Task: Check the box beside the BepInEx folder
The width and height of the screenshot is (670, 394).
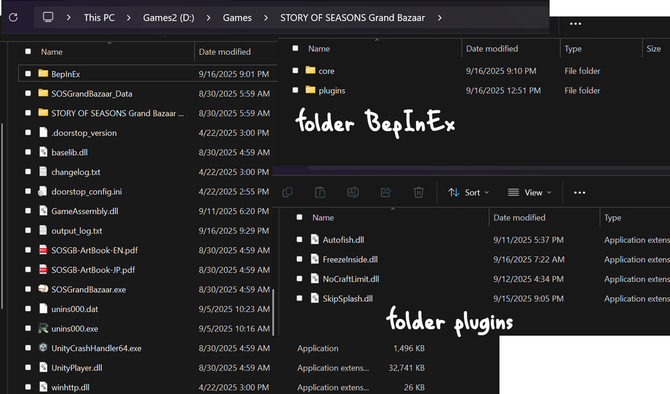Action: (27, 74)
